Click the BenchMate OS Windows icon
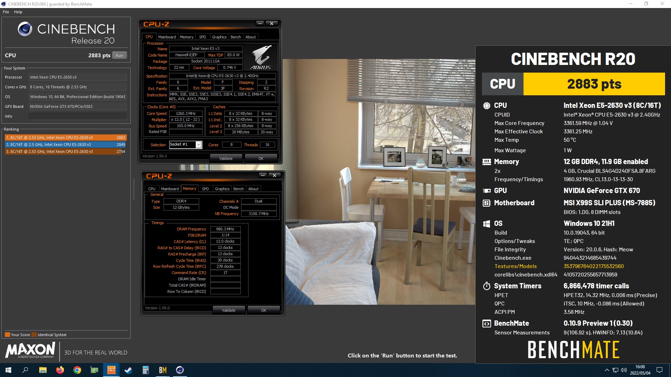 (486, 224)
